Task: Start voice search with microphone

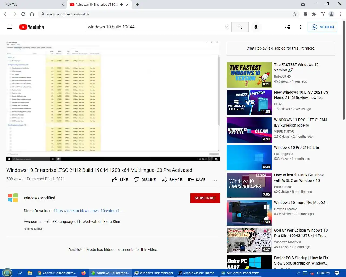Action: pyautogui.click(x=256, y=27)
